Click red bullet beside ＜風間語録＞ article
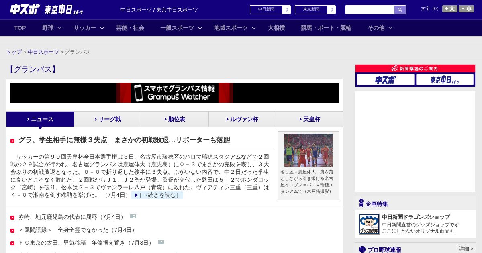This screenshot has height=253, width=482. [x=12, y=231]
